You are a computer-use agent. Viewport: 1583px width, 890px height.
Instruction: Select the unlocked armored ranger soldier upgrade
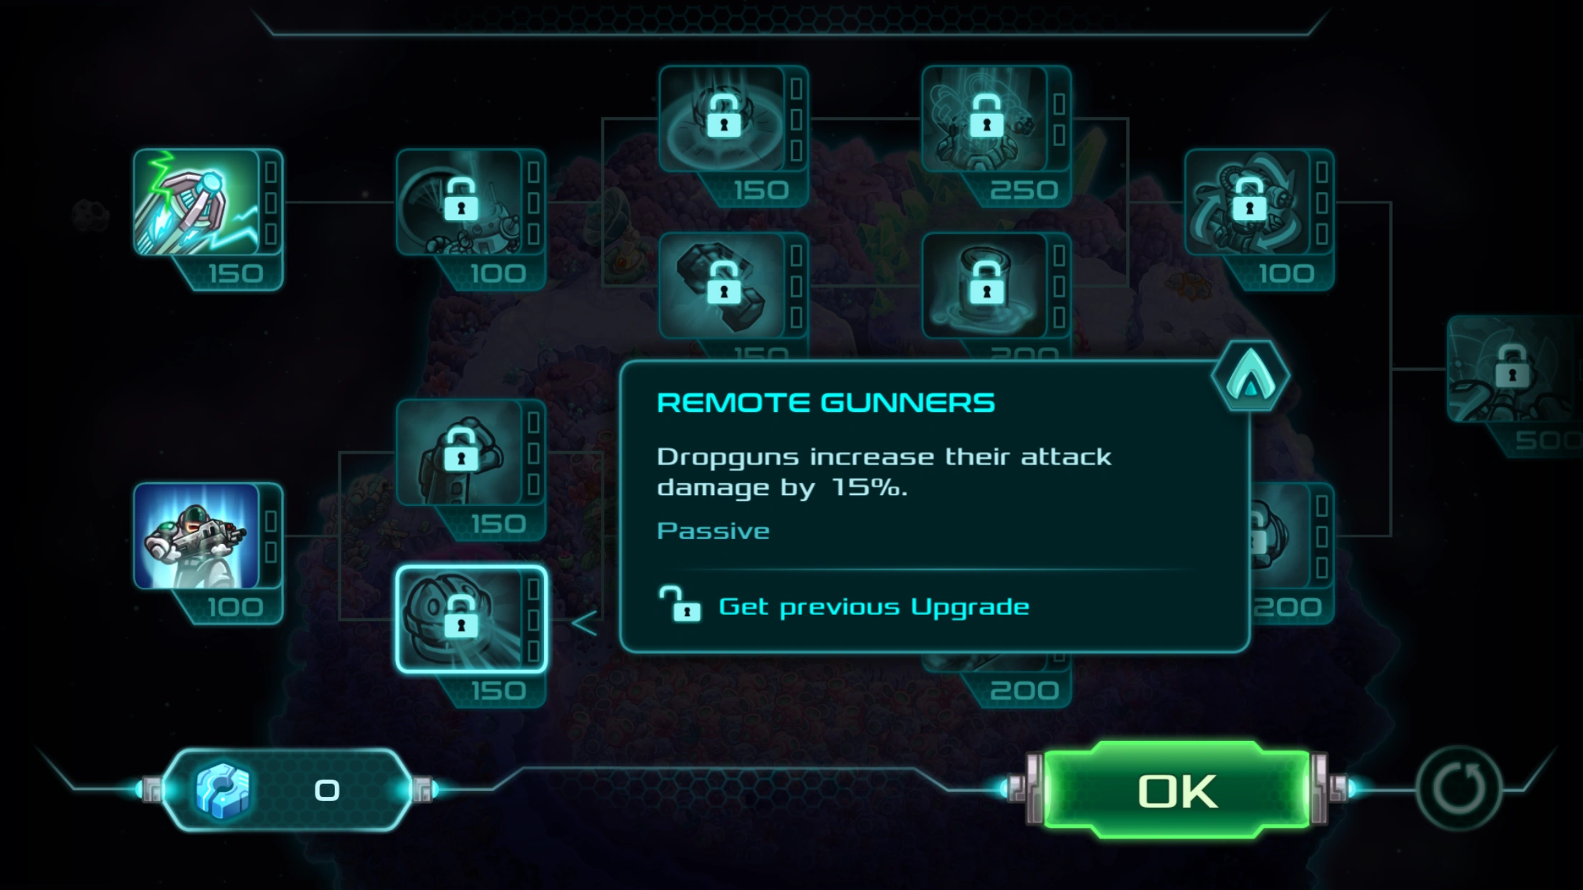[x=197, y=536]
